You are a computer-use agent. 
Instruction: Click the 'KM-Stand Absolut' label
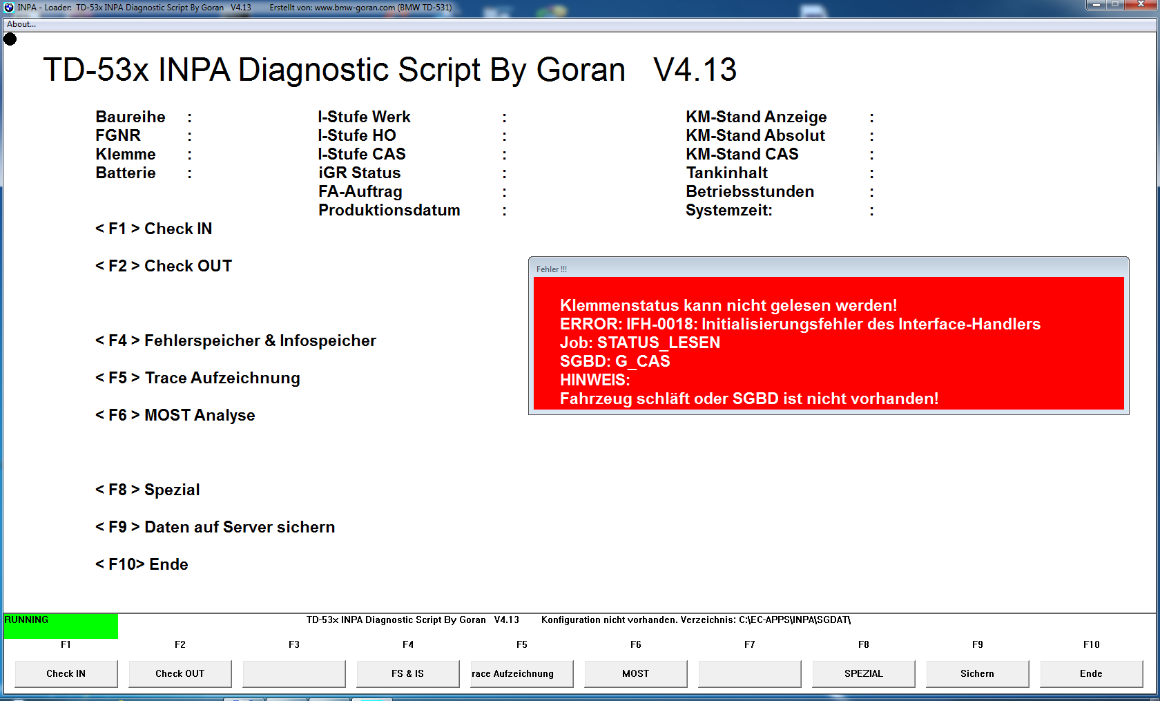[x=755, y=135]
